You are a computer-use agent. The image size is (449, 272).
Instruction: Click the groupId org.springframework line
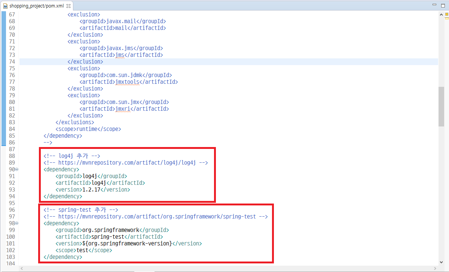(112, 230)
